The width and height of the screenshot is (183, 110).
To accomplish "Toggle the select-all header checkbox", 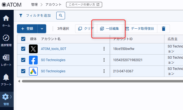I will 23,39.
